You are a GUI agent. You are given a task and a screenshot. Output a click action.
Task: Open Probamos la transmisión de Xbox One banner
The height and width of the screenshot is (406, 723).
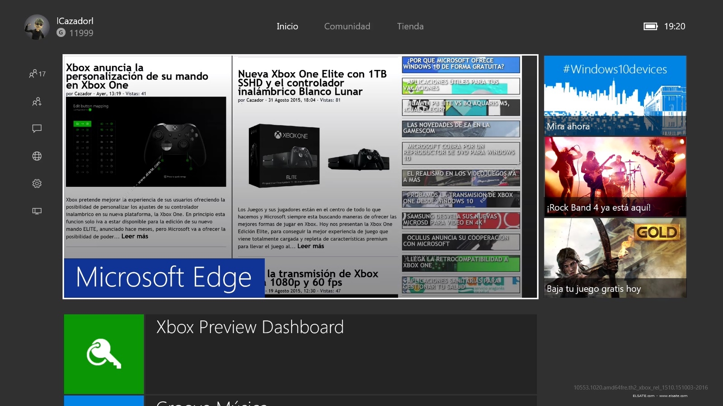tap(461, 199)
